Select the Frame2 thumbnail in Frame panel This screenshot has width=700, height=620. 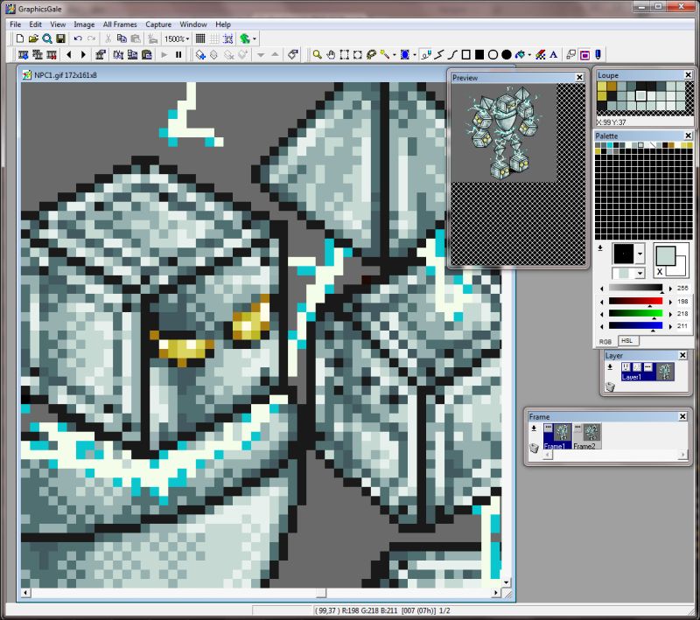591,432
